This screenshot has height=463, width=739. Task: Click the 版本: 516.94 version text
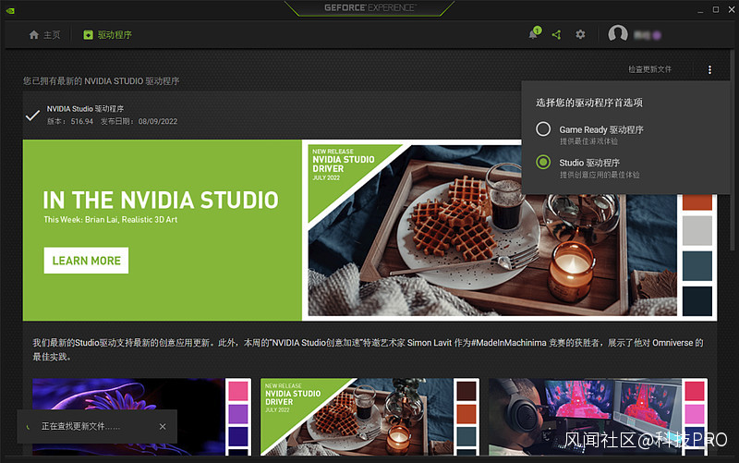[70, 122]
